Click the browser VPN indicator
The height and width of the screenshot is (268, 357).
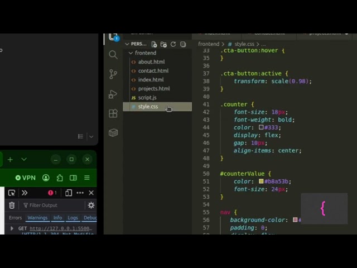point(25,178)
